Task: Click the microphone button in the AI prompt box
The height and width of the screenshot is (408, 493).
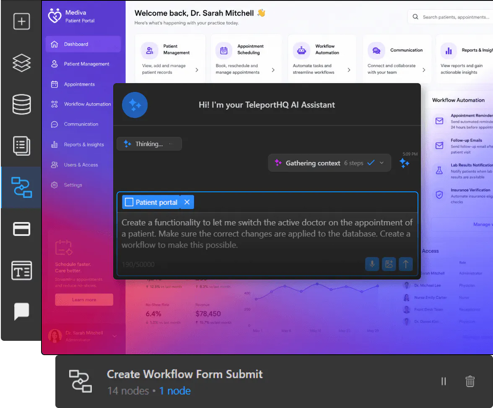Action: (372, 264)
